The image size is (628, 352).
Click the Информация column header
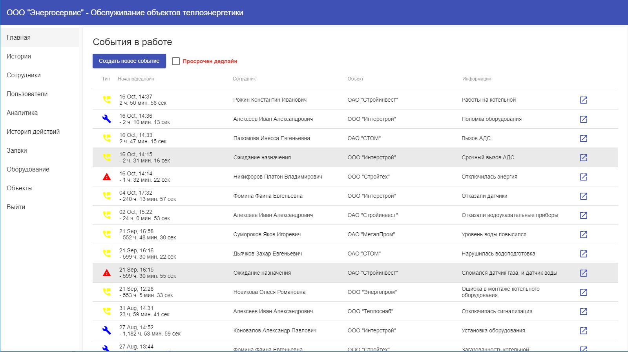[x=476, y=79]
